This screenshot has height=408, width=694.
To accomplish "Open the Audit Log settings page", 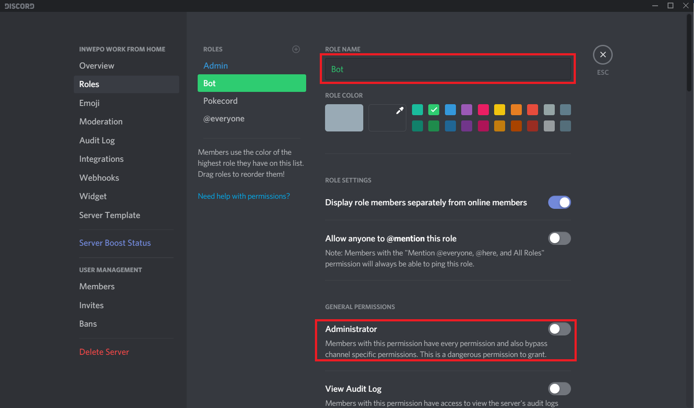I will 97,140.
